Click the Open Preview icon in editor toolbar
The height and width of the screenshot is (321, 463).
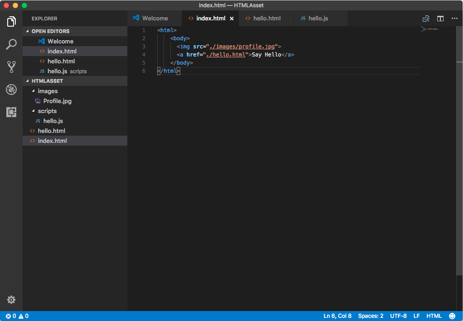point(426,19)
